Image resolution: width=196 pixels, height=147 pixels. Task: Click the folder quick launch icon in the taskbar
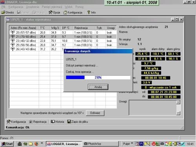click(31, 144)
